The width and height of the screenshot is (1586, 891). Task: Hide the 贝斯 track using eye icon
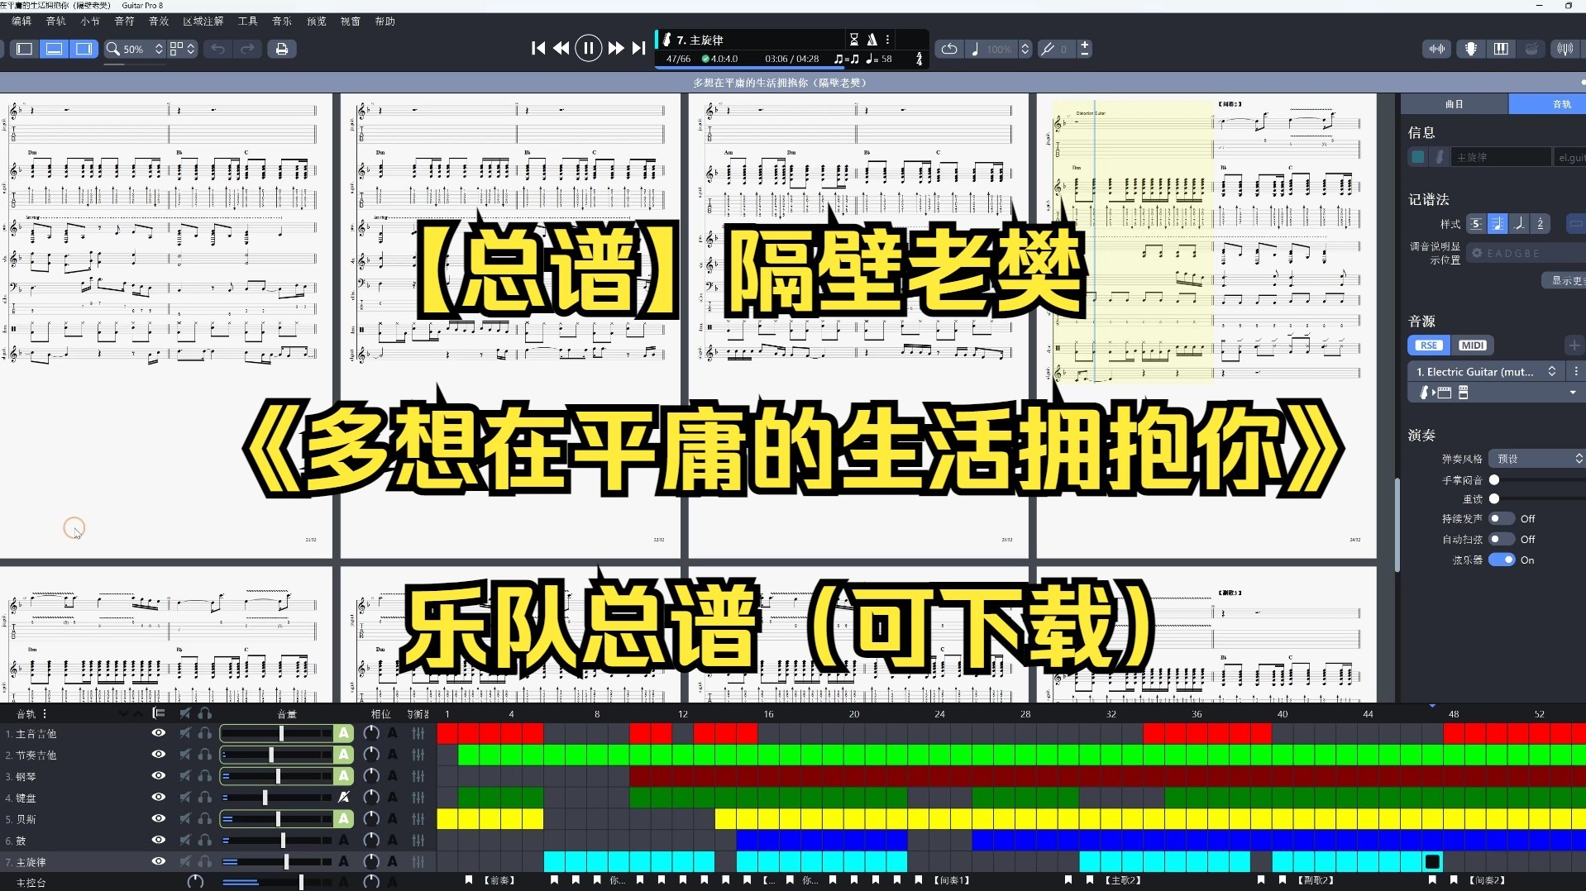(159, 819)
